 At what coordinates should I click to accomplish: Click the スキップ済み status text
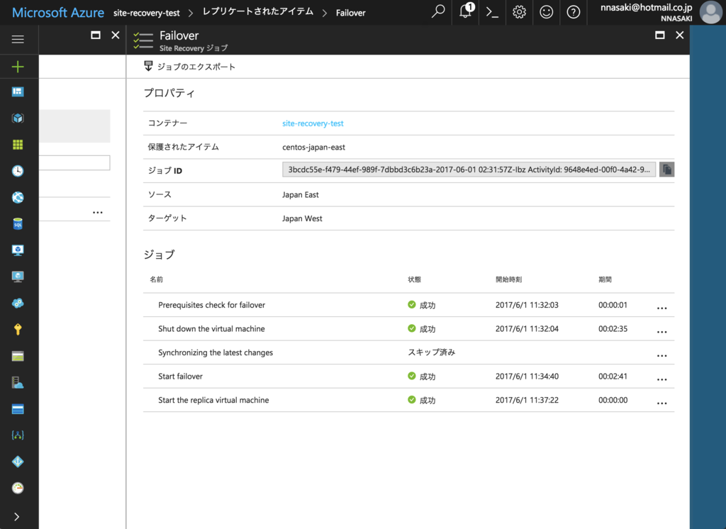coord(432,352)
